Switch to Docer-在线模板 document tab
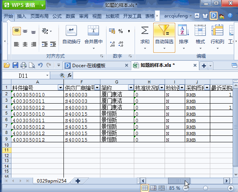This screenshot has height=192, width=238. tap(89, 66)
